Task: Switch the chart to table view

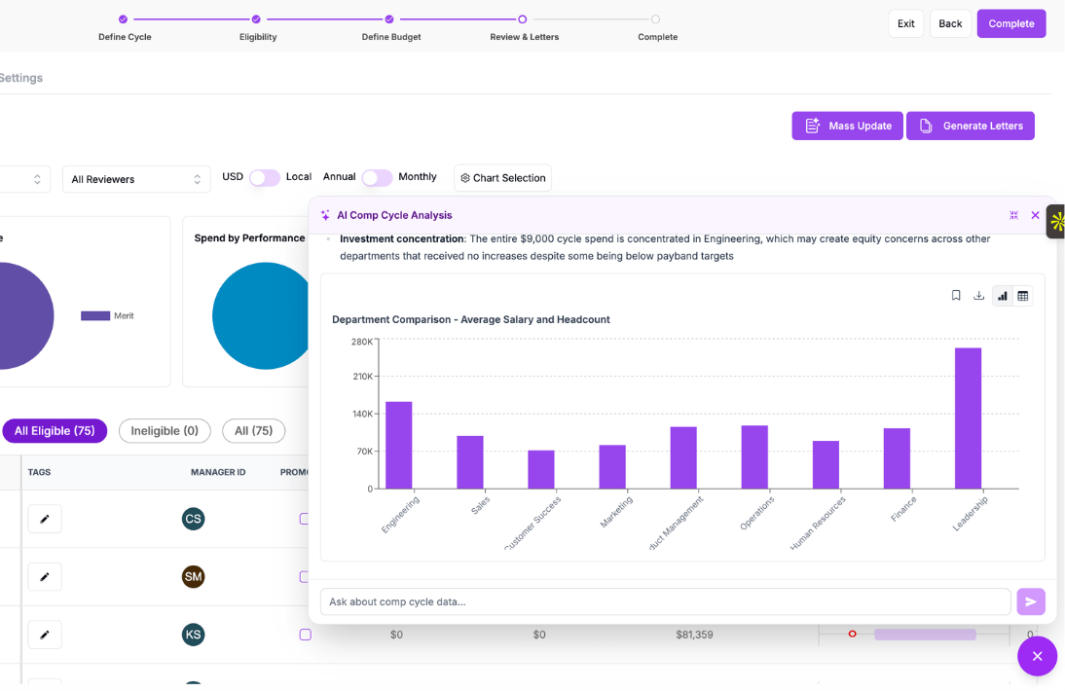Action: coord(1024,296)
